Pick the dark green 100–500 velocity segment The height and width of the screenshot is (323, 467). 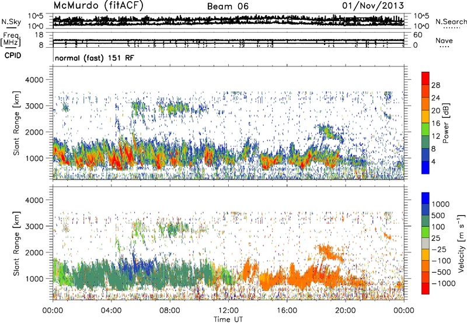click(426, 221)
